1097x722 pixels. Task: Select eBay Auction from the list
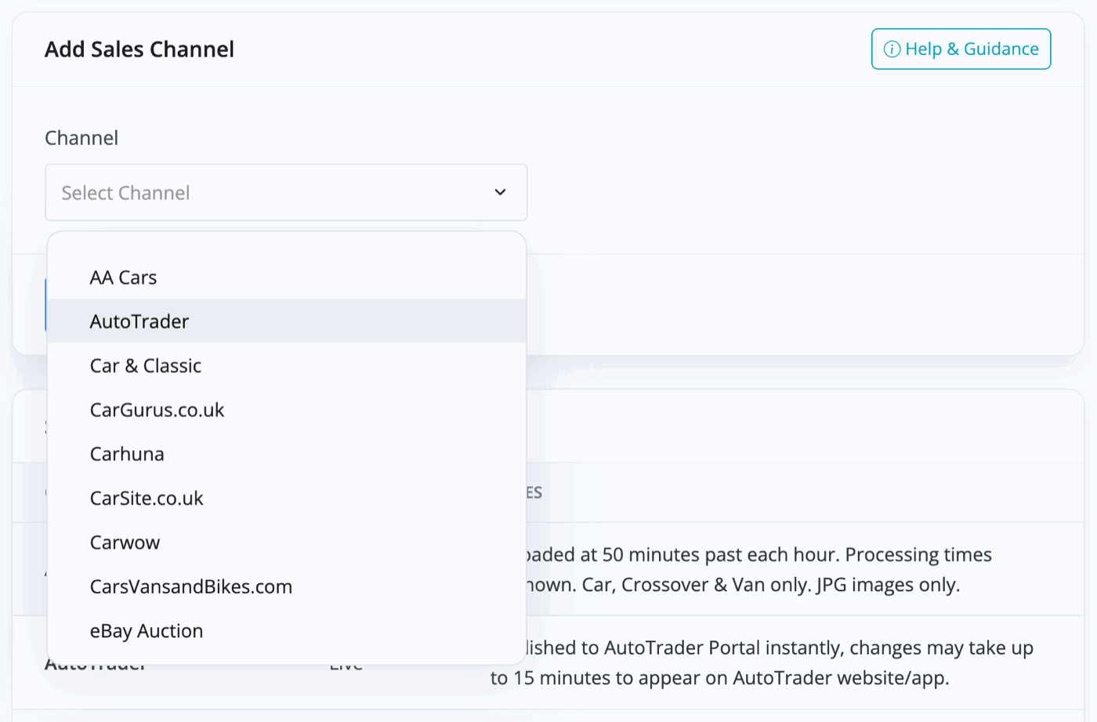287,631
